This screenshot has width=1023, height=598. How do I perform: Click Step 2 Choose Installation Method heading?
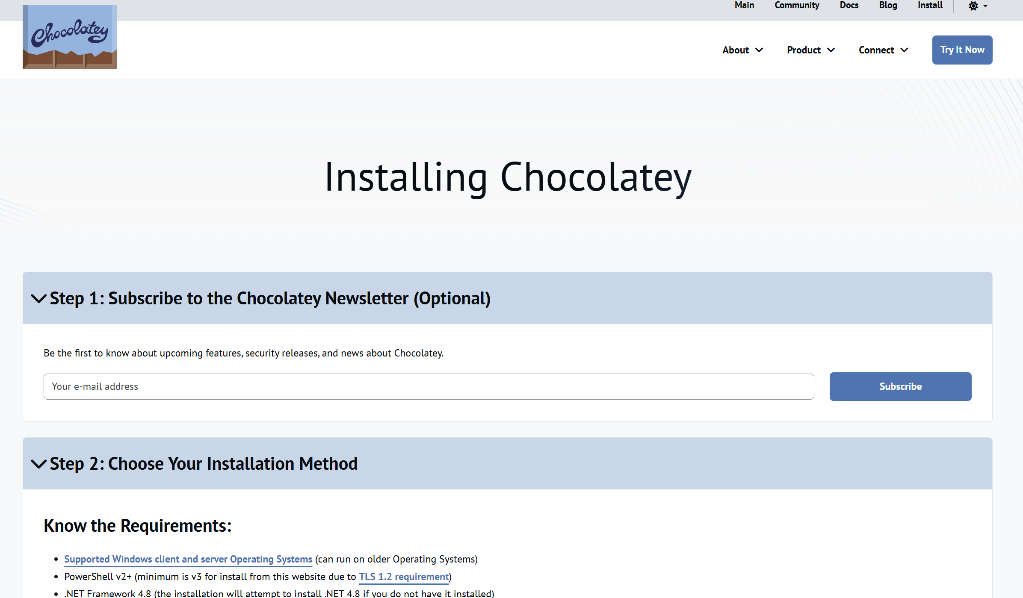pos(204,464)
